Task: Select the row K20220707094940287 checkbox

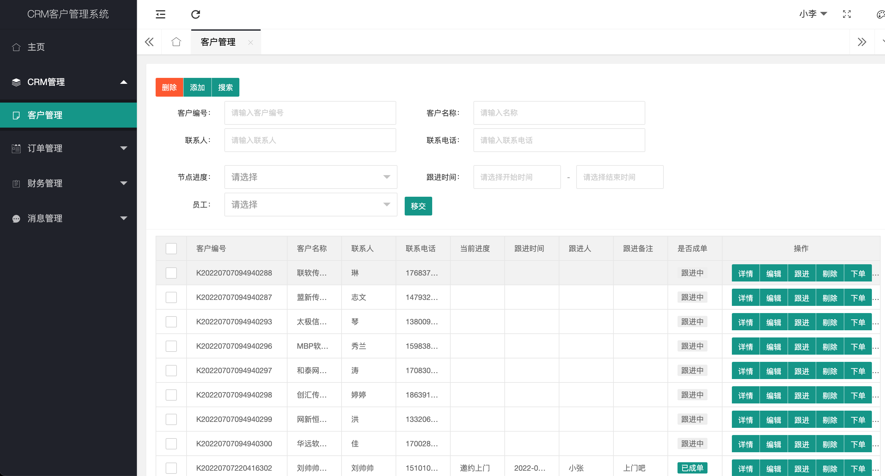Action: [171, 297]
